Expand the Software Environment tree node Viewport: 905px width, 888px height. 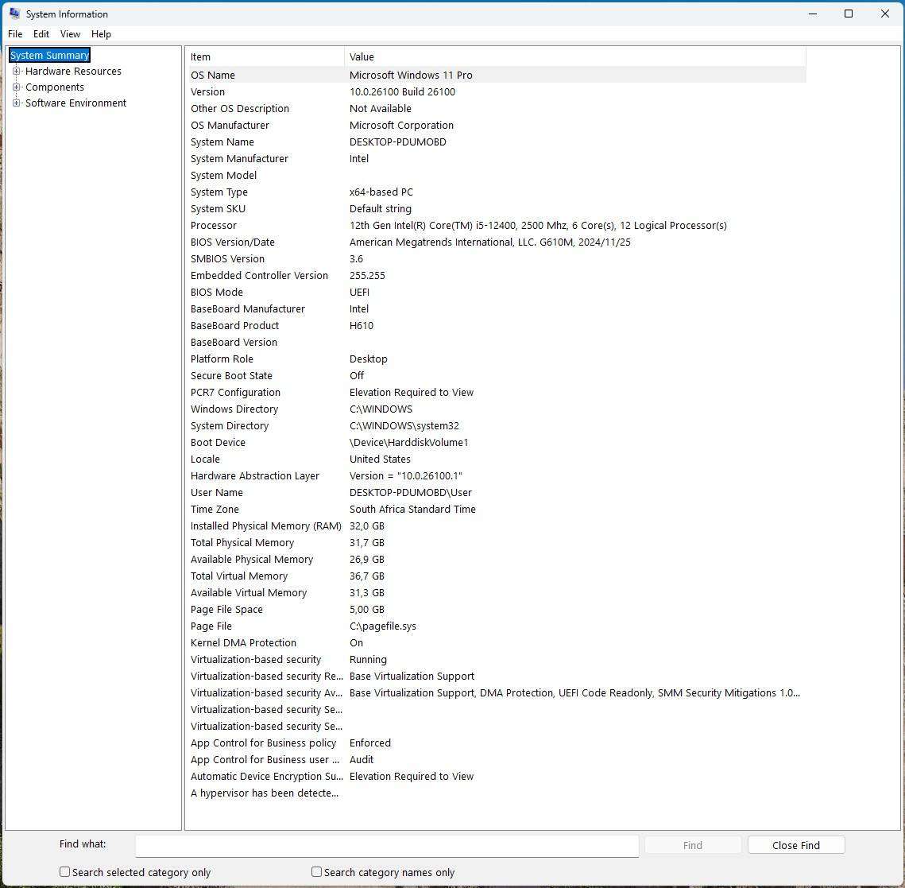click(x=17, y=103)
